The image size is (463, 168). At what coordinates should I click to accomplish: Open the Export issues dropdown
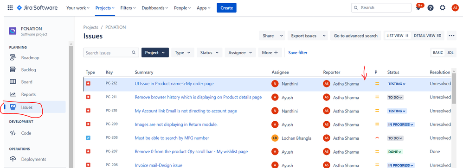point(308,36)
